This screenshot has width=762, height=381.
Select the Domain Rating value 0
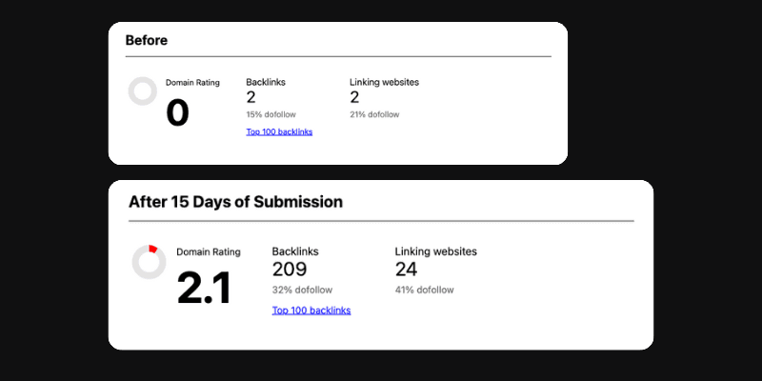(178, 112)
